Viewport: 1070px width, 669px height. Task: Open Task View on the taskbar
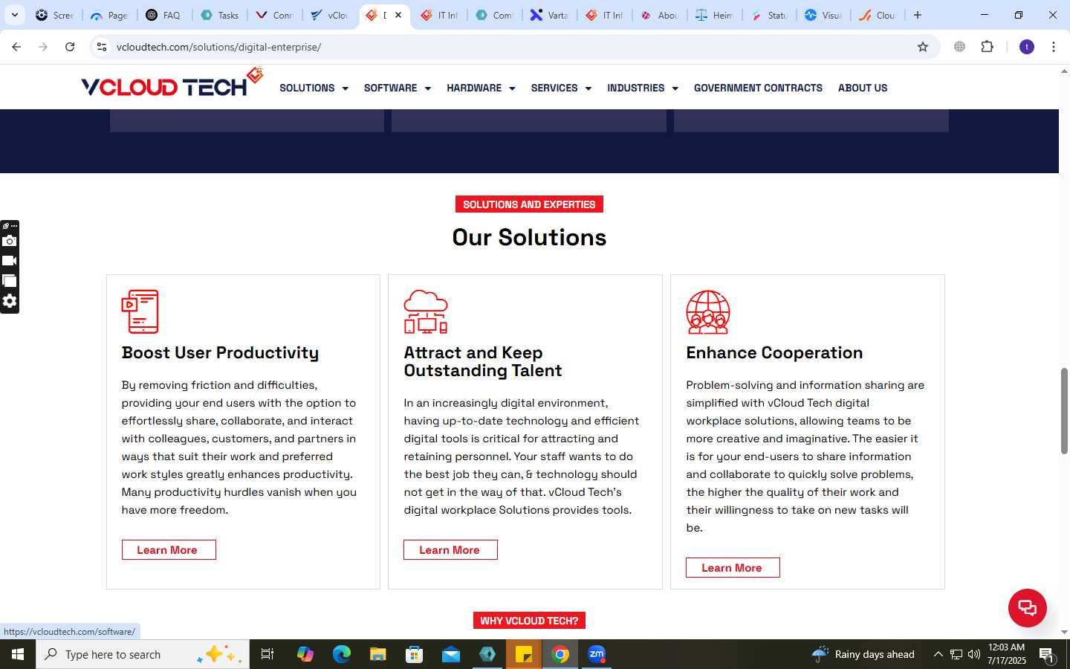click(x=267, y=654)
